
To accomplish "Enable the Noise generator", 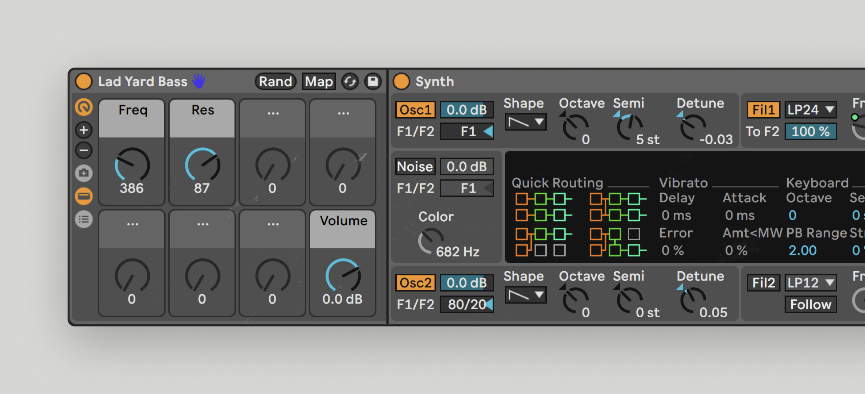I will (x=415, y=167).
